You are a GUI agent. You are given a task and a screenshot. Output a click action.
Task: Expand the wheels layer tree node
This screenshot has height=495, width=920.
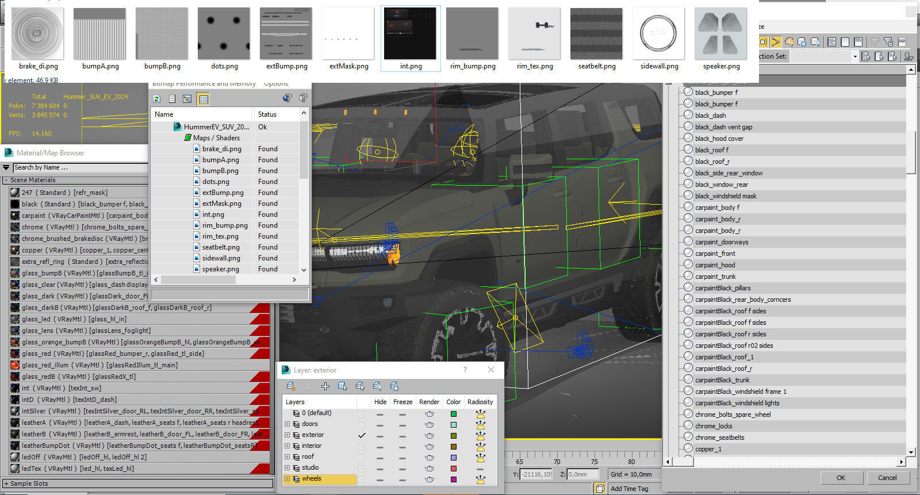click(287, 479)
